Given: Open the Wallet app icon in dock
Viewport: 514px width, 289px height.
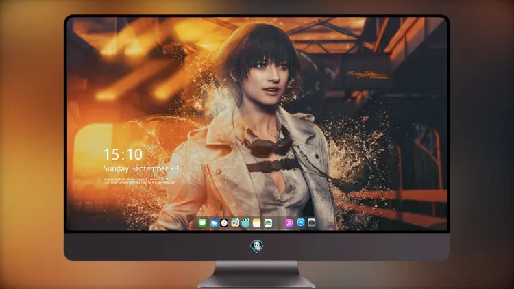Looking at the screenshot, I should coord(268,223).
